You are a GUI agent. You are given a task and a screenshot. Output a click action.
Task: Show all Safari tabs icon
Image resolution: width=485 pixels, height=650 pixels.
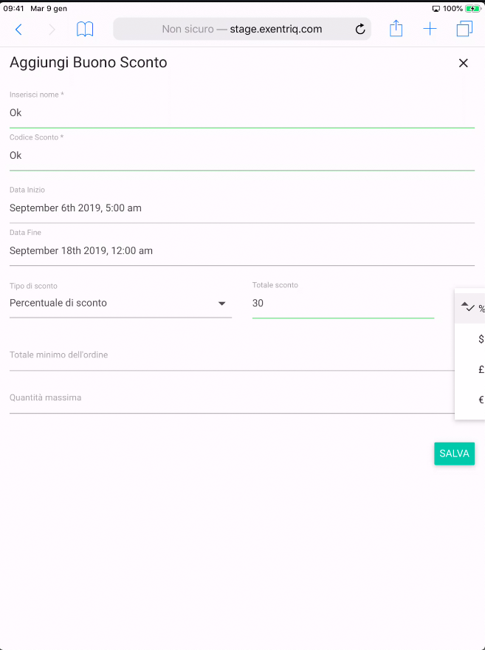point(464,30)
